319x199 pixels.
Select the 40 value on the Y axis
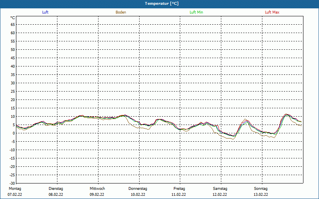[x=13, y=66]
